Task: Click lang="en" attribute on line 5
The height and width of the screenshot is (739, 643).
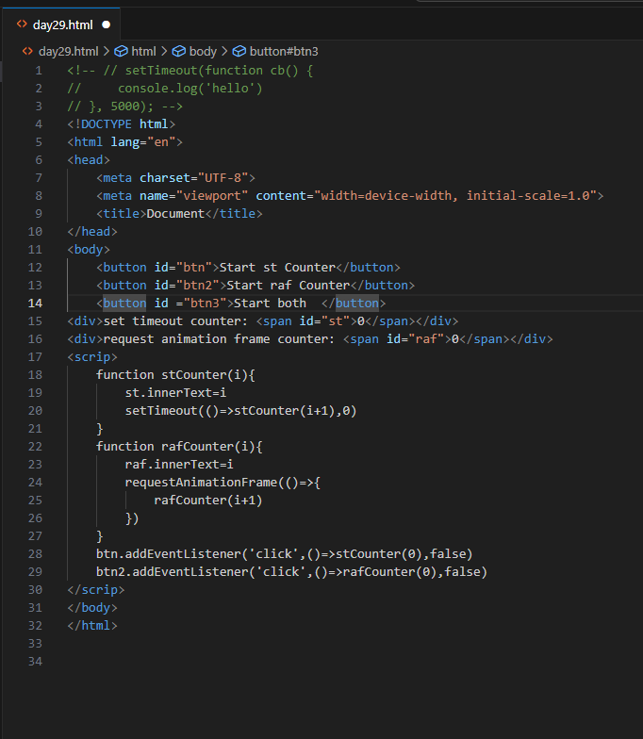Action: pyautogui.click(x=143, y=141)
